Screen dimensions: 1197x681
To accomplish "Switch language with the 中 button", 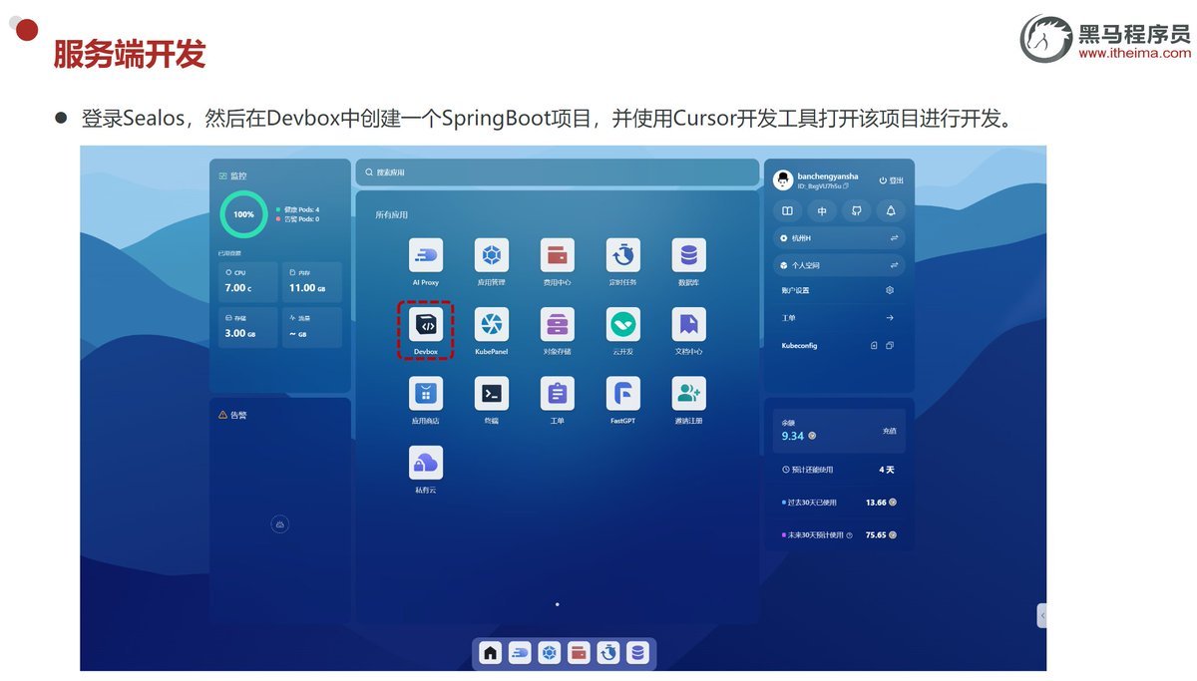I will (822, 211).
